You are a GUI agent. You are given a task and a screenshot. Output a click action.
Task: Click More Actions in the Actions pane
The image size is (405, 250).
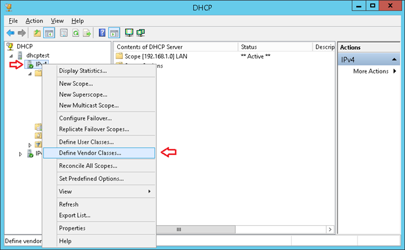(x=371, y=71)
